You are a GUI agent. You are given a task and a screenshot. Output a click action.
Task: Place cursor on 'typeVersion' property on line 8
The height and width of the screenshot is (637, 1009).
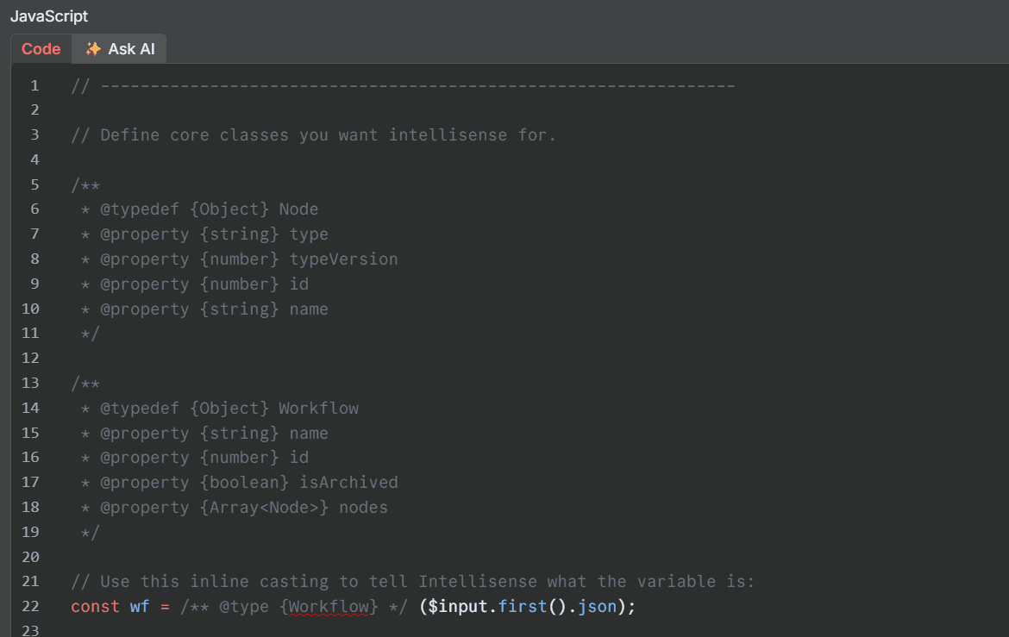tap(343, 259)
